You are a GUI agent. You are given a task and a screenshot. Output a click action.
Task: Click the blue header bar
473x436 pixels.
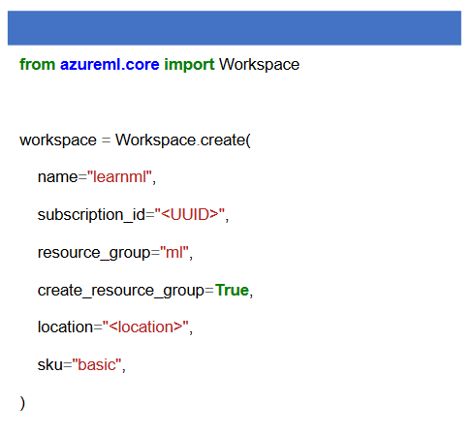click(x=235, y=28)
